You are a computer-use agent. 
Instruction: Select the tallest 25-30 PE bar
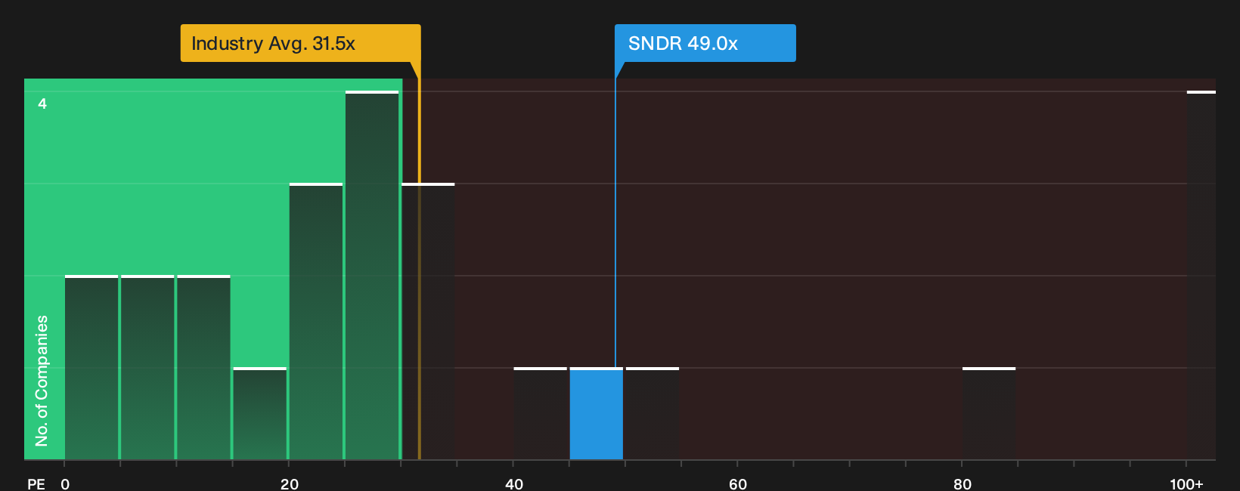pyautogui.click(x=372, y=276)
